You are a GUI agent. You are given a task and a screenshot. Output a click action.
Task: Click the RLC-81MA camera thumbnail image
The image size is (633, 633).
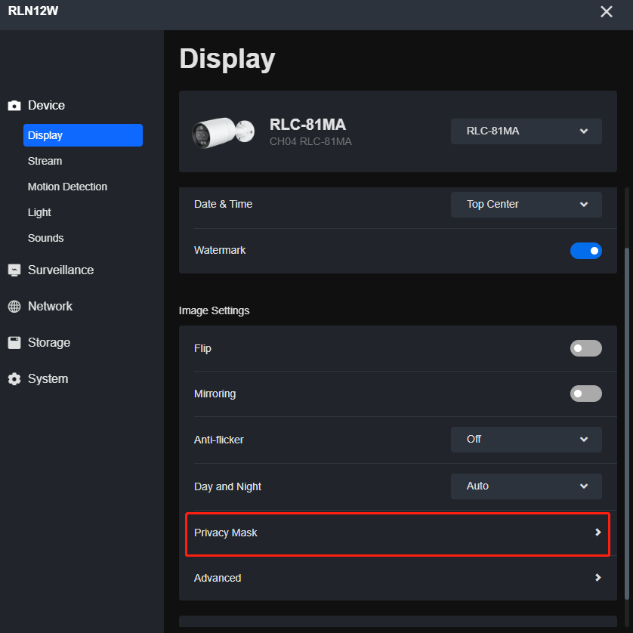pyautogui.click(x=224, y=132)
